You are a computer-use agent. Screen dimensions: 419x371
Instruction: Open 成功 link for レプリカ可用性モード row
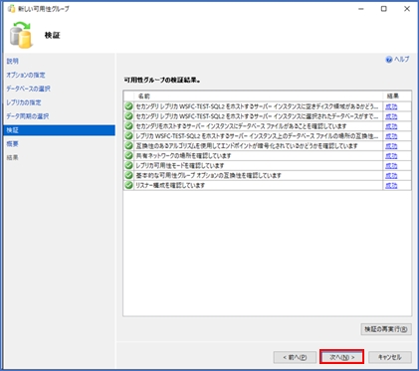pyautogui.click(x=391, y=166)
